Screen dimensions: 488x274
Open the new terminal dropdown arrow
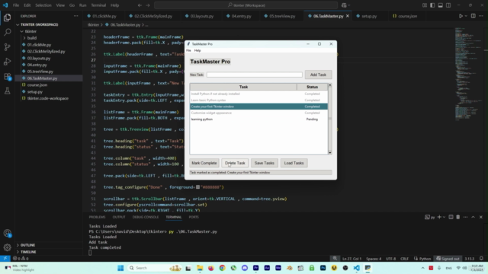tap(444, 217)
